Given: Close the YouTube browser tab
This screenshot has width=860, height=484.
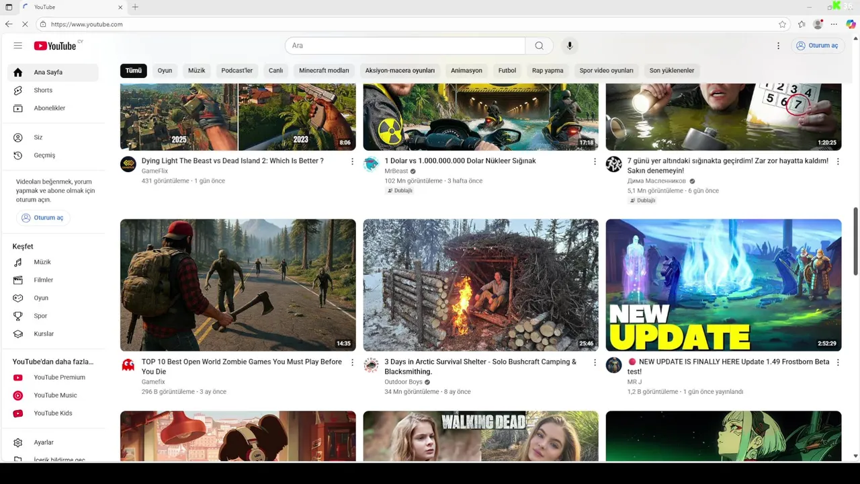Looking at the screenshot, I should pos(121,7).
